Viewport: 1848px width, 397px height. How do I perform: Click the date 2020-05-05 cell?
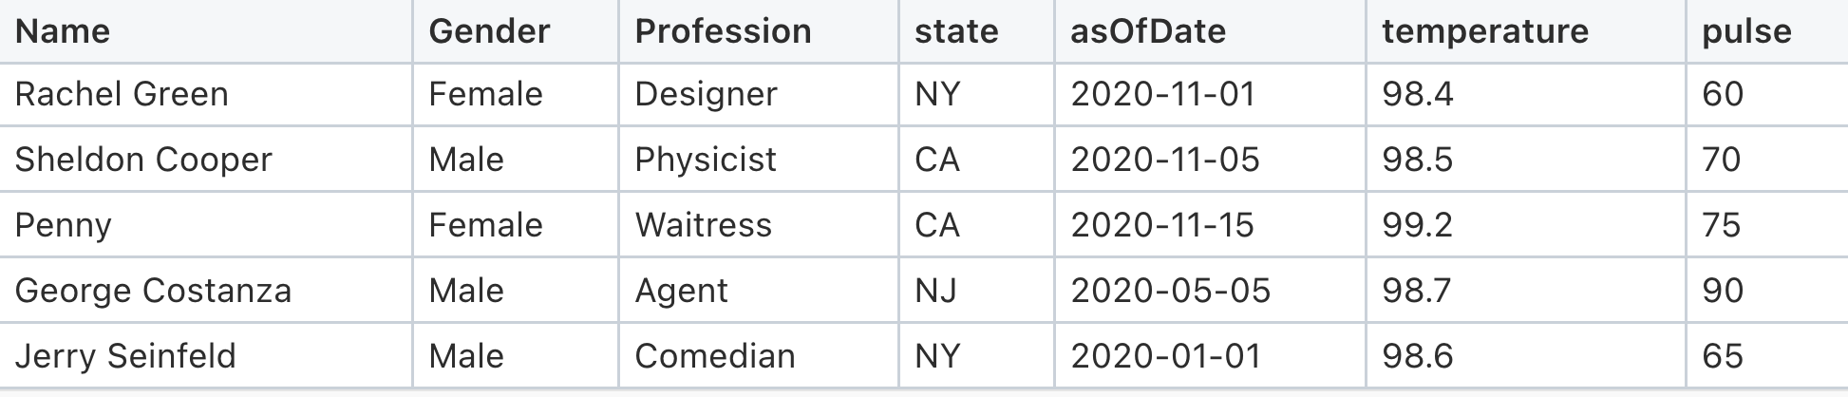tap(1170, 291)
